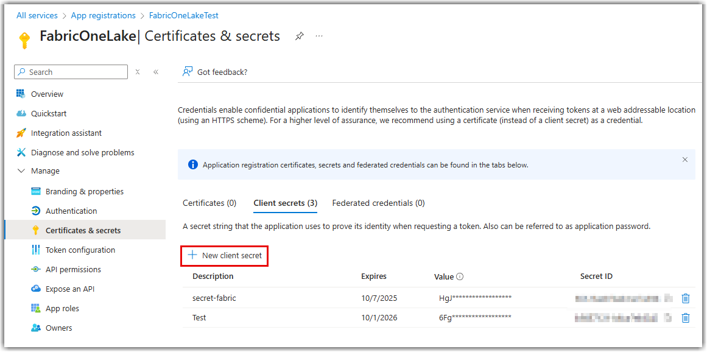Delete the secret-fabric client secret
707x352 pixels.
[686, 298]
